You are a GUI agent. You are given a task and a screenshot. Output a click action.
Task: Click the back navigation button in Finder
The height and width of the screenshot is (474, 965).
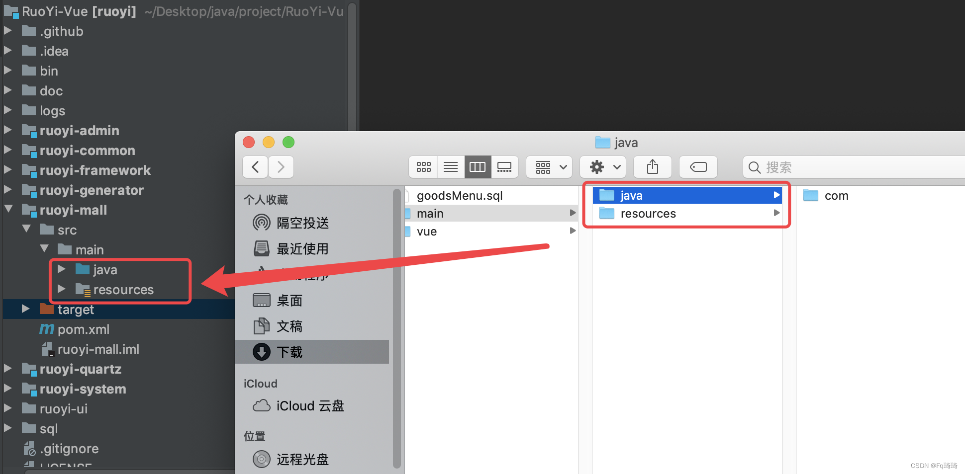(255, 167)
